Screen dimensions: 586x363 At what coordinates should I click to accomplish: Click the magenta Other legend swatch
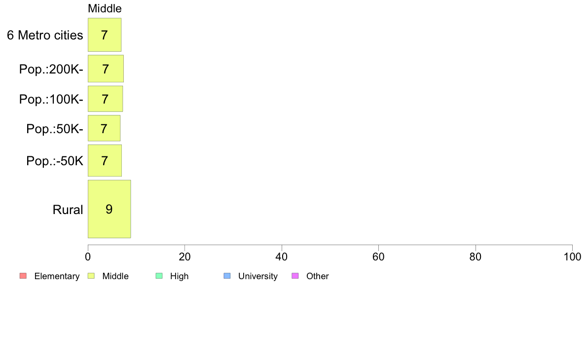point(295,276)
